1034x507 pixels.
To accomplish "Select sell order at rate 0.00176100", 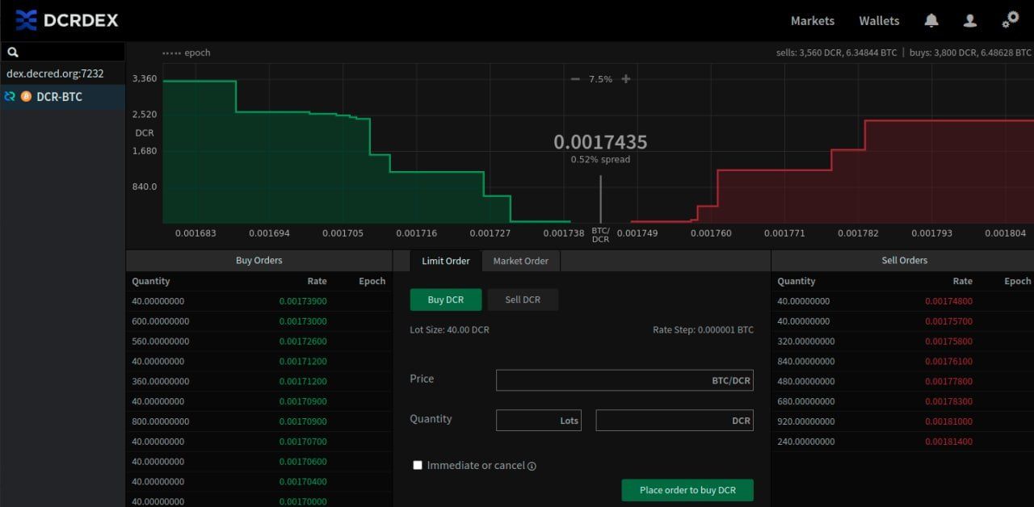I will 903,362.
